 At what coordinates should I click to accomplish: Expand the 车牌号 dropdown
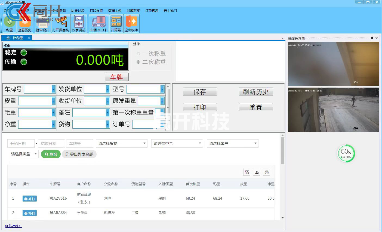pos(53,89)
